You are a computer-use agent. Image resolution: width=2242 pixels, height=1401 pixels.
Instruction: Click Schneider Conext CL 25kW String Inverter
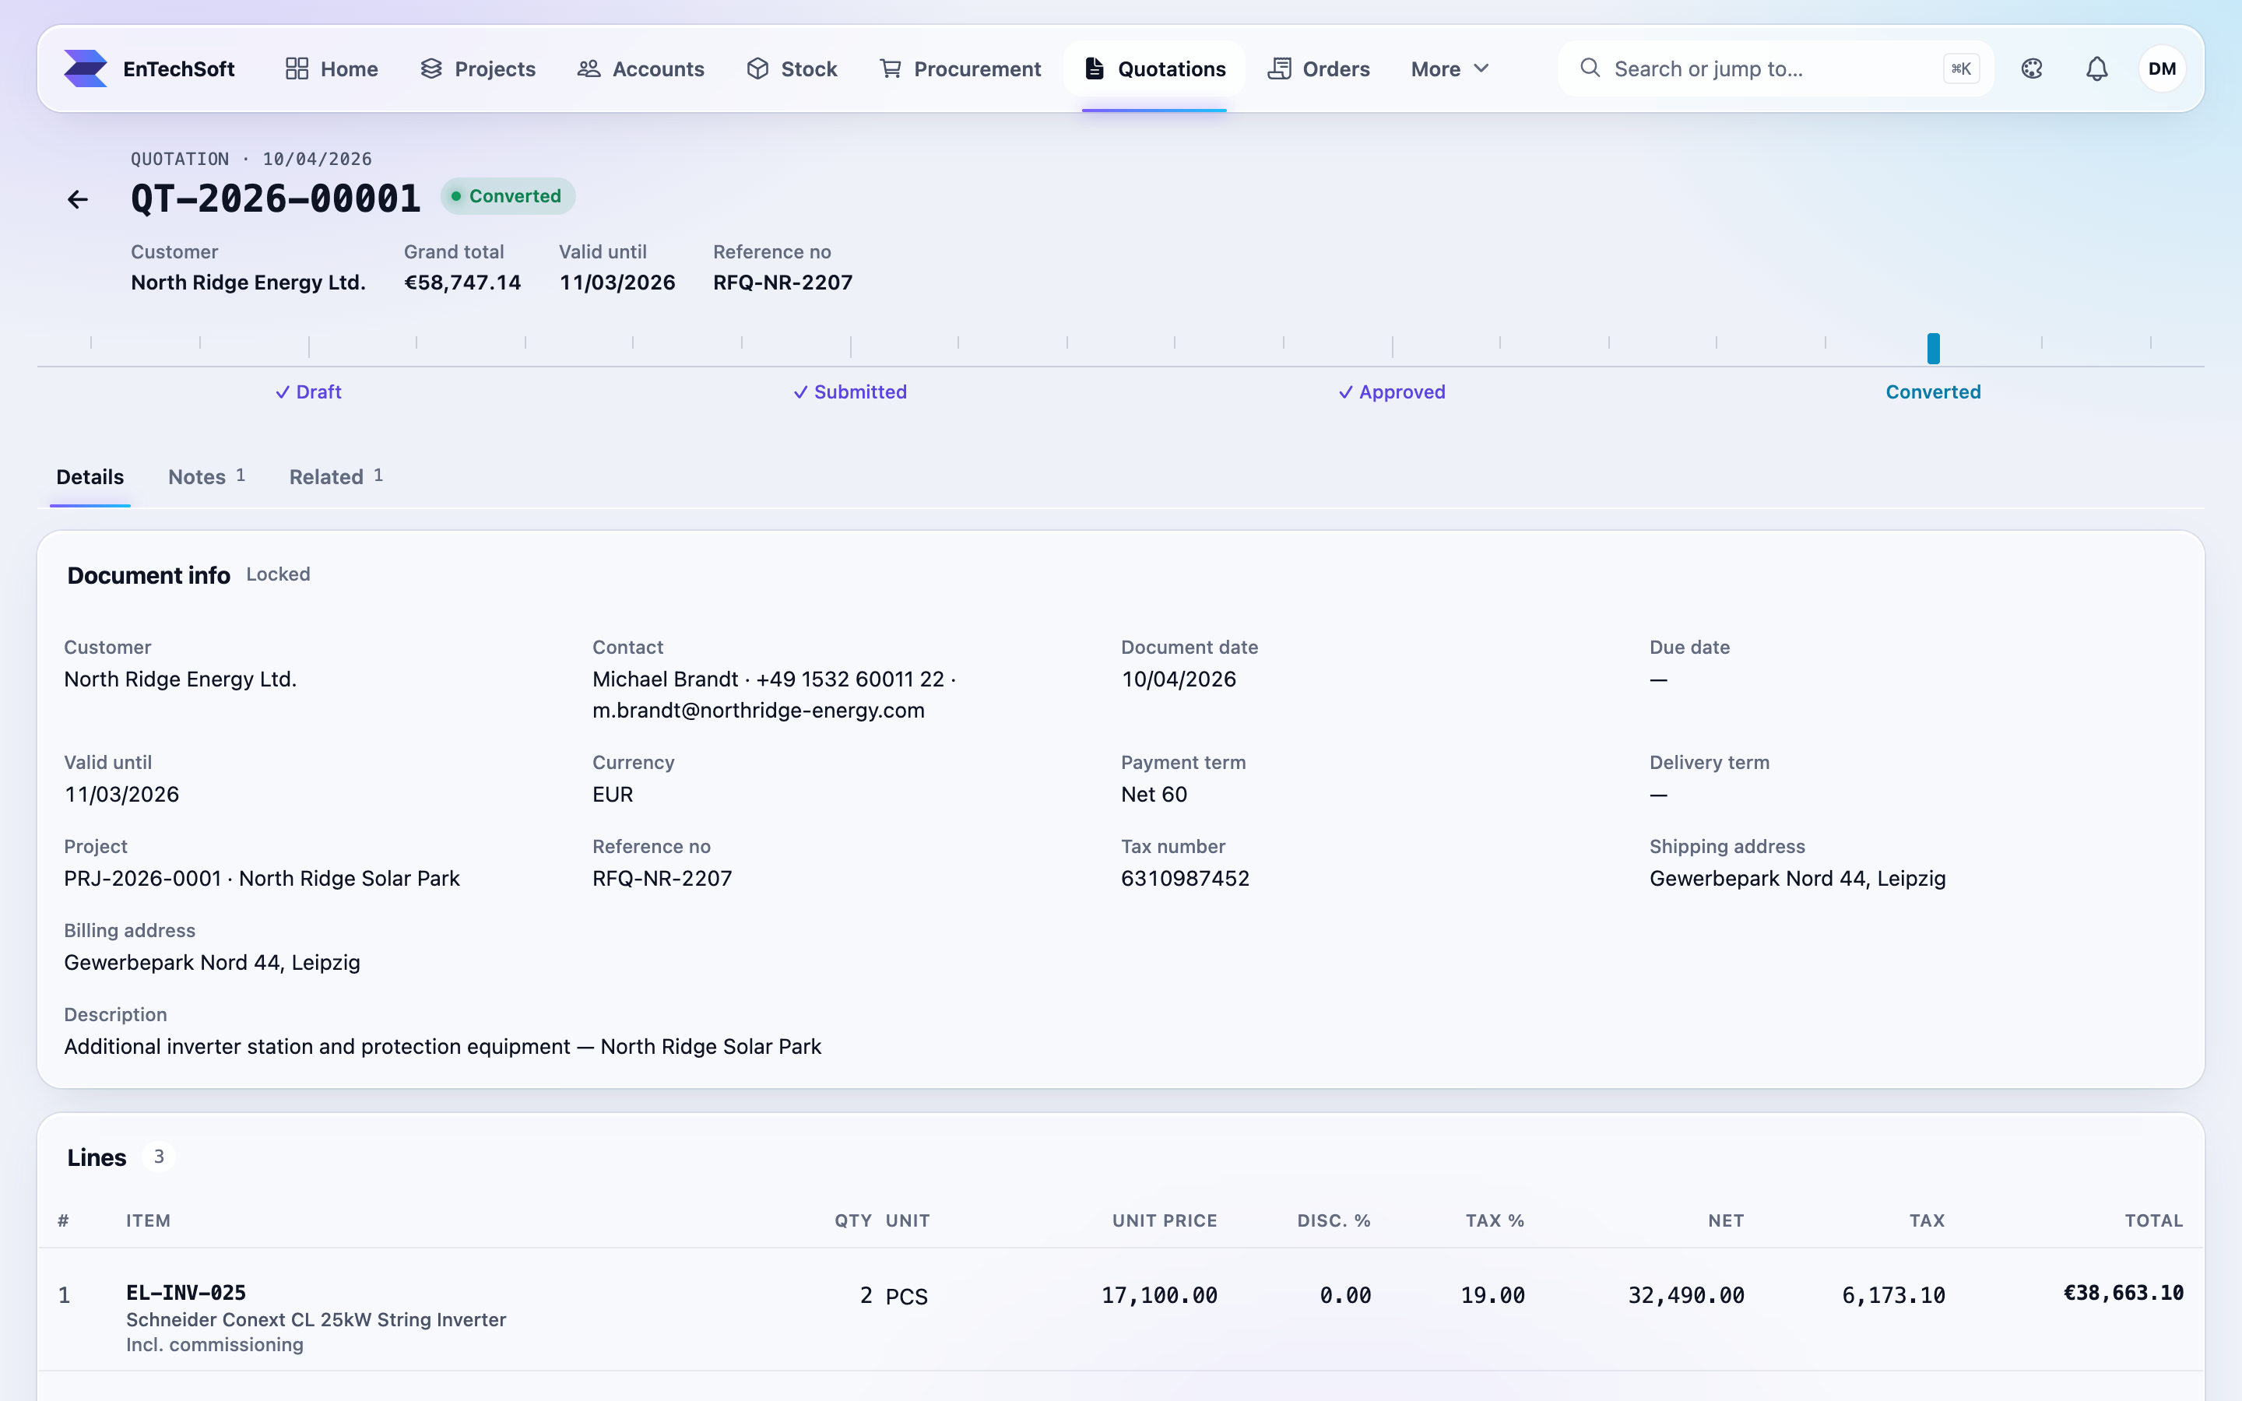316,1319
